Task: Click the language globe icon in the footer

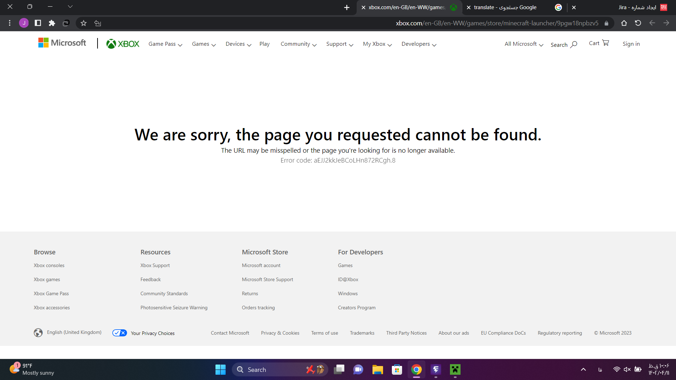Action: tap(38, 332)
